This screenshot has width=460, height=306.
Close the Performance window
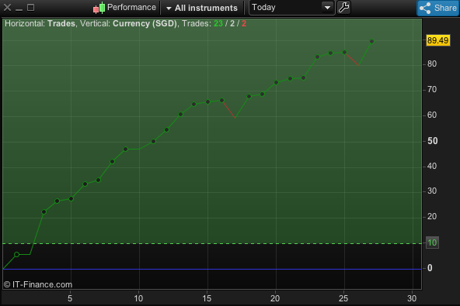(x=7, y=8)
